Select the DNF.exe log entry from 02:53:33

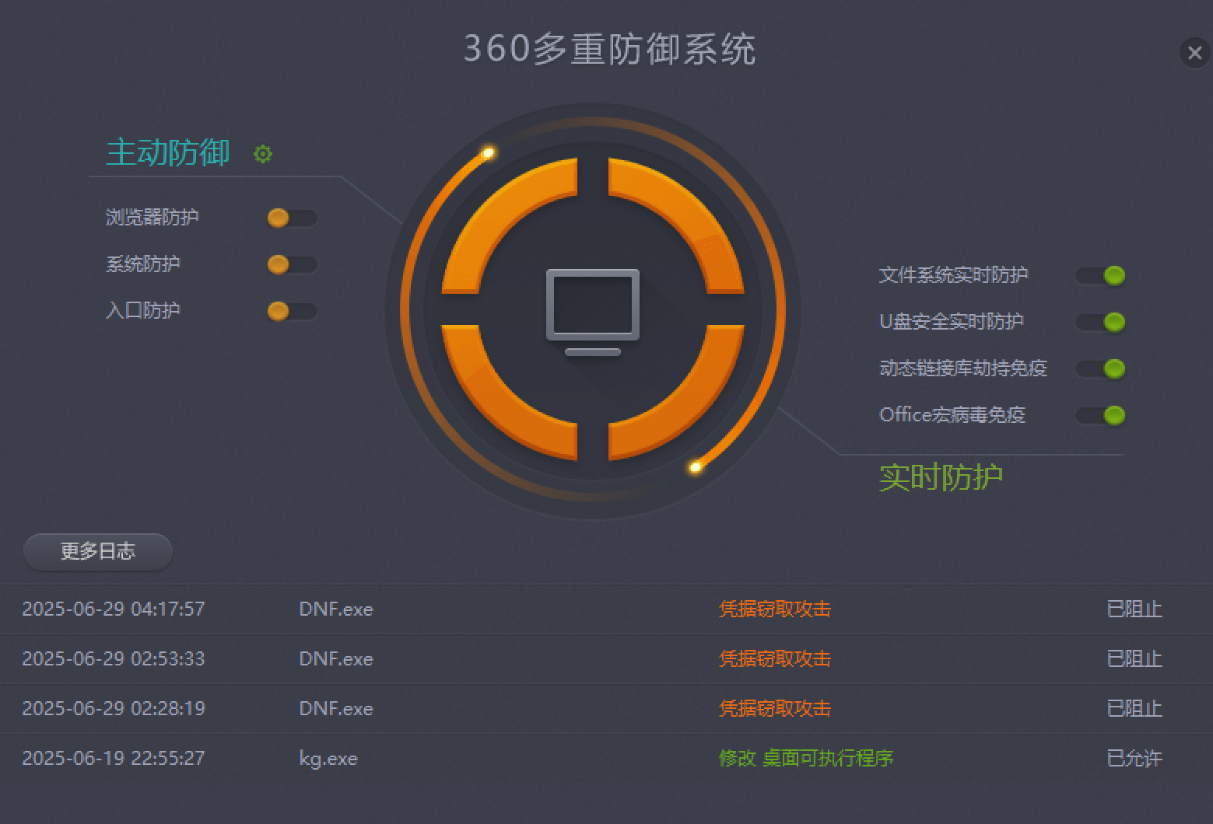tap(337, 659)
